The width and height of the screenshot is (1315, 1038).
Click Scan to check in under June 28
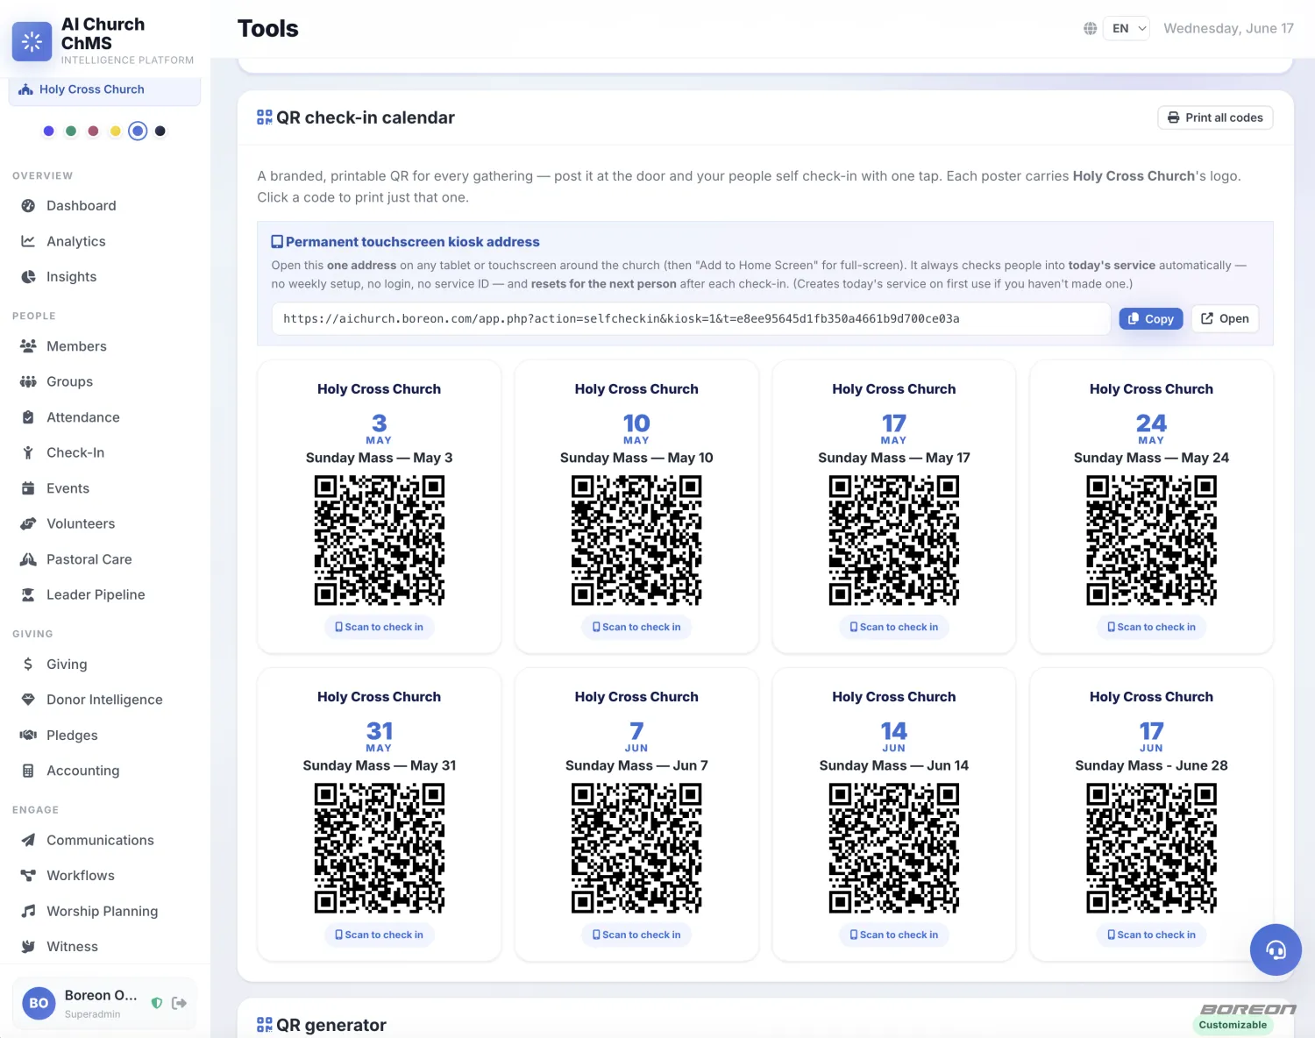pos(1152,935)
